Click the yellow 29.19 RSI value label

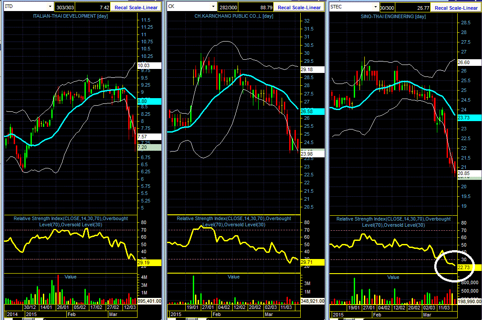click(x=149, y=263)
